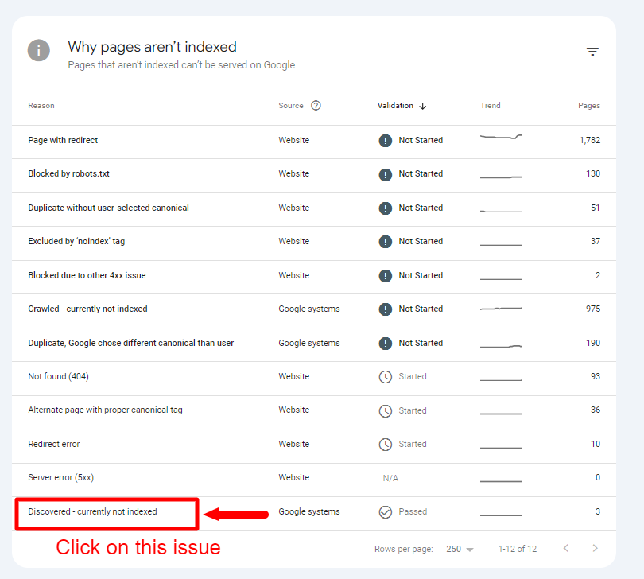644x579 pixels.
Task: Click Not Started icon for Page with redirect
Action: point(386,141)
